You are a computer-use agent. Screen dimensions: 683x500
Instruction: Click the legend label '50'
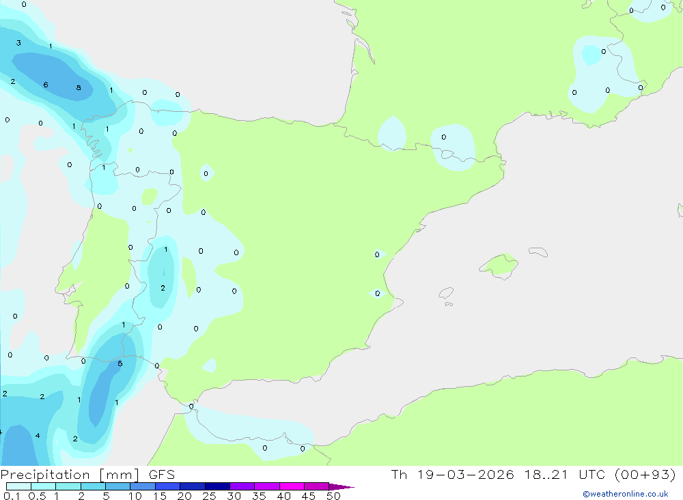pyautogui.click(x=334, y=496)
